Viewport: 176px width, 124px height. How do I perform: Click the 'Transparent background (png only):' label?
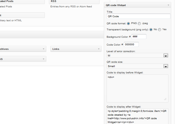(x=128, y=30)
